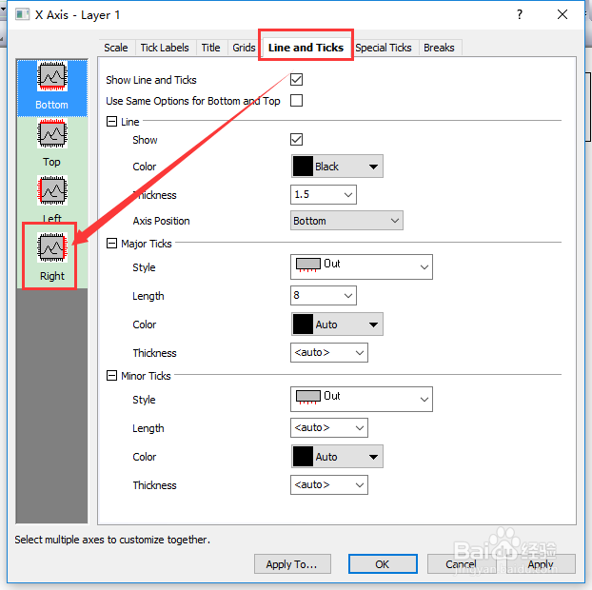Click the Apply To... button

pyautogui.click(x=292, y=564)
